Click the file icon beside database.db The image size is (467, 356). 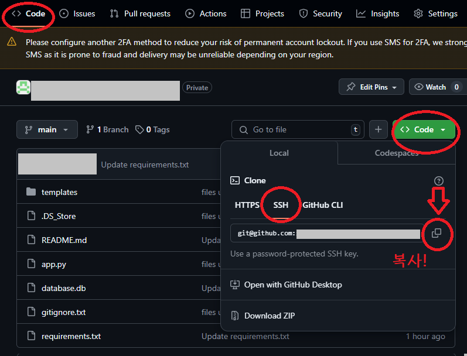pyautogui.click(x=31, y=287)
